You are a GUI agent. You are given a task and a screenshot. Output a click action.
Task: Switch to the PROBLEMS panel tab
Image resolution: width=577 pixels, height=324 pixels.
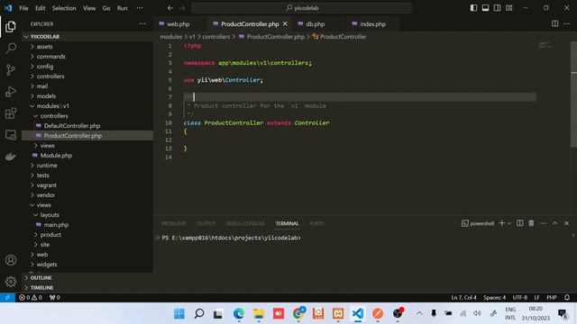point(174,223)
